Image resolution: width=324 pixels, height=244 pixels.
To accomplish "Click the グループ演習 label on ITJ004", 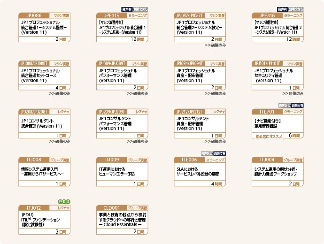I will pyautogui.click(x=293, y=160).
